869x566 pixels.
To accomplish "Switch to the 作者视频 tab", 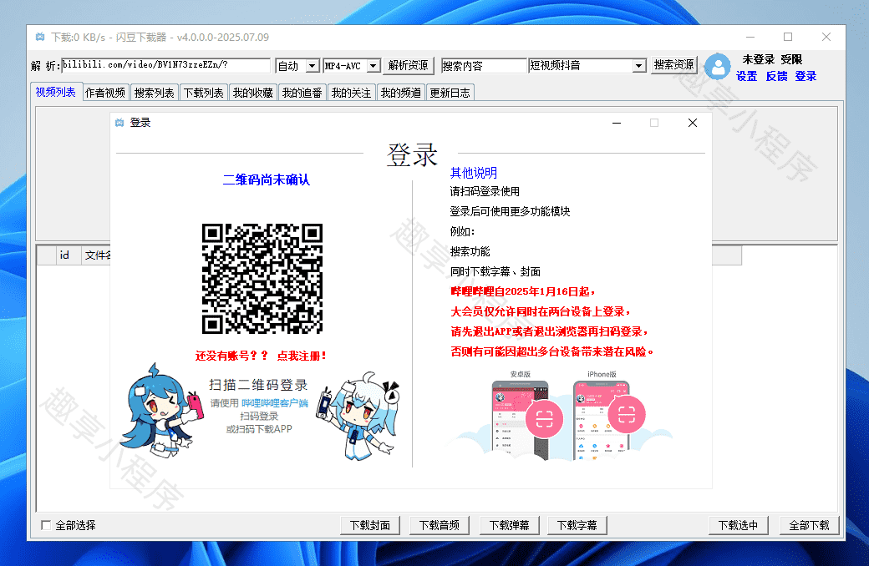I will tap(105, 93).
